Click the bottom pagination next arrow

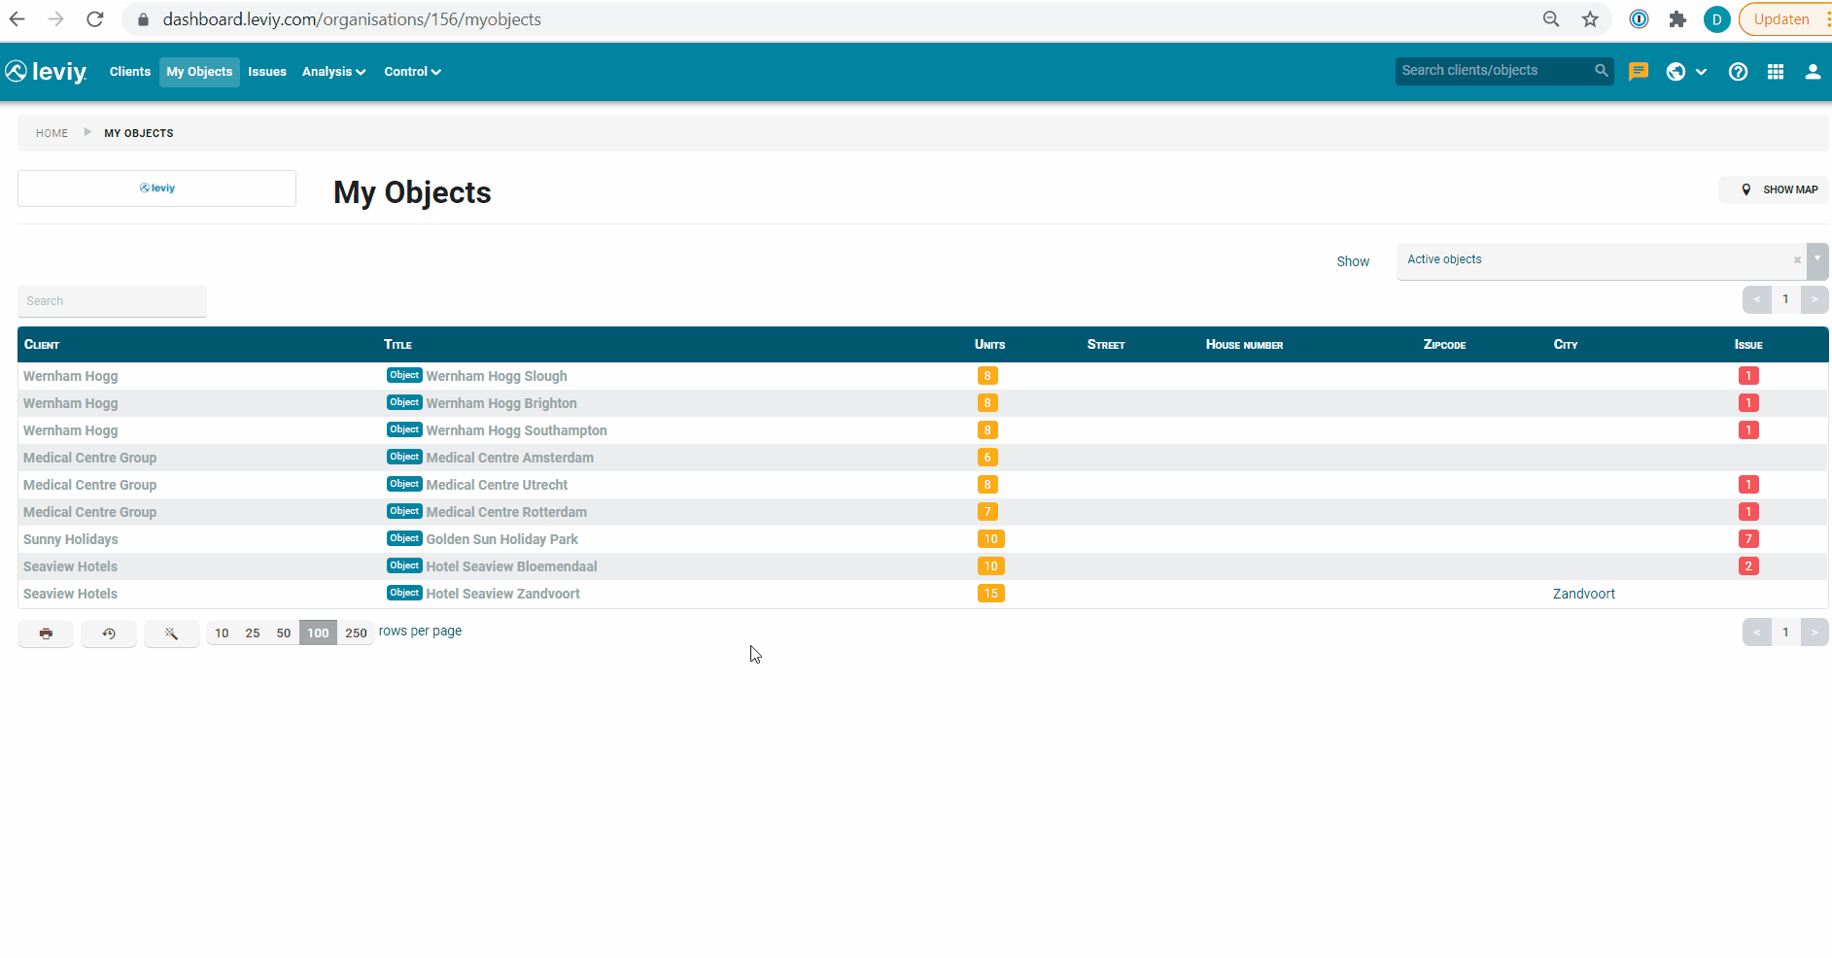click(1815, 633)
